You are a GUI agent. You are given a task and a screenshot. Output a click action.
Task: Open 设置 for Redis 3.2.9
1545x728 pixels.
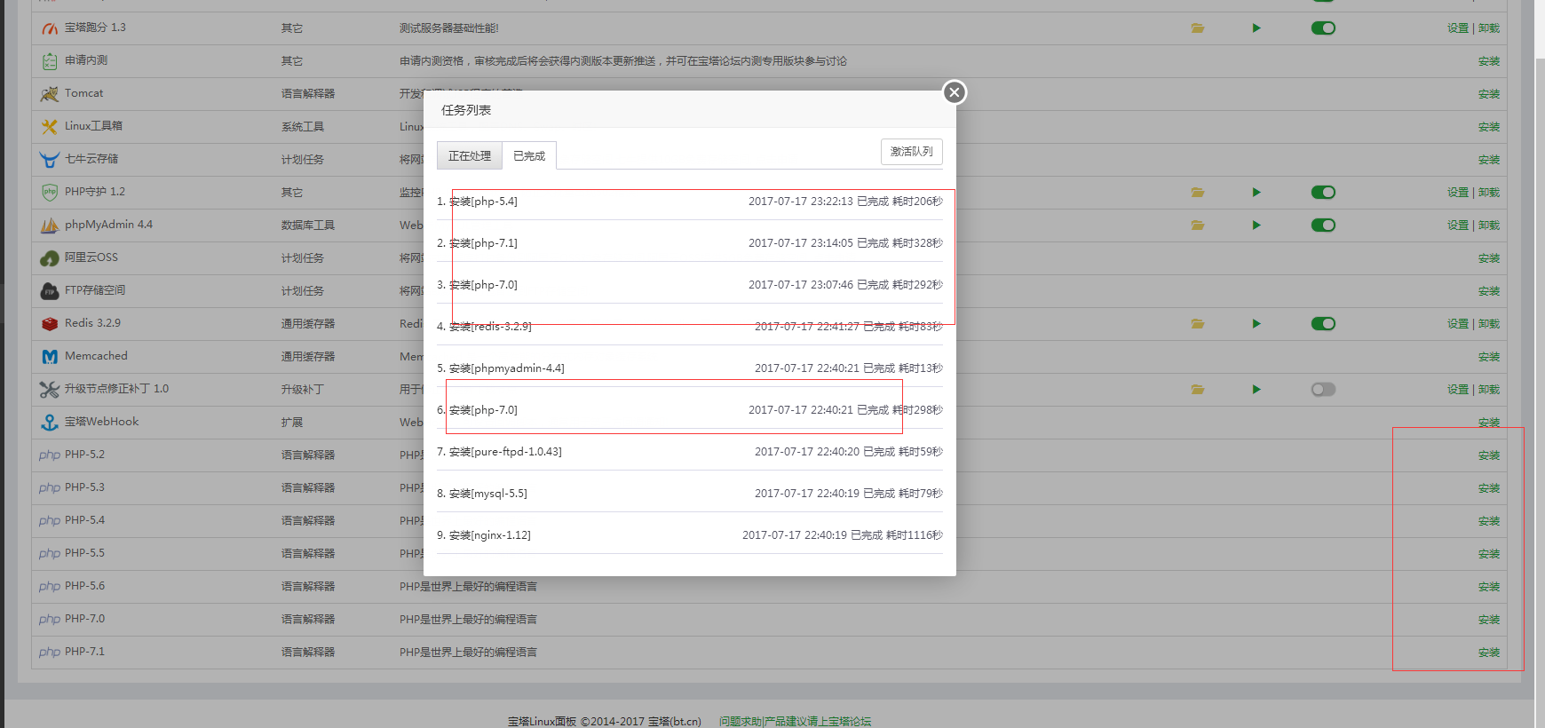coord(1458,324)
